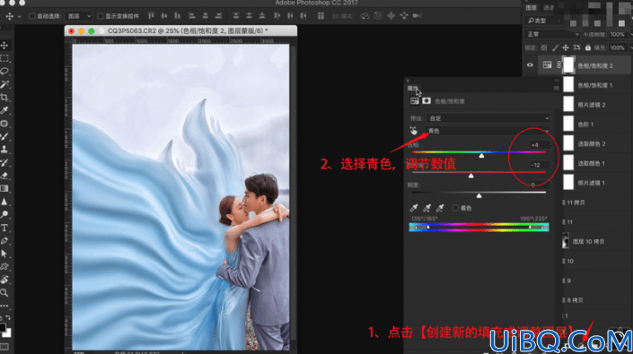633x354 pixels.
Task: Switch to the 通道 channels tab
Action: tap(549, 8)
